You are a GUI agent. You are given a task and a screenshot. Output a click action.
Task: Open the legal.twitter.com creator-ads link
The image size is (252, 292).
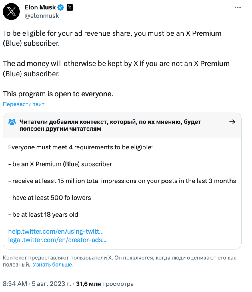(x=57, y=240)
